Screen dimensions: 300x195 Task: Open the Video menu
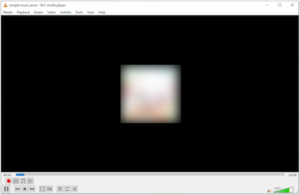[51, 12]
